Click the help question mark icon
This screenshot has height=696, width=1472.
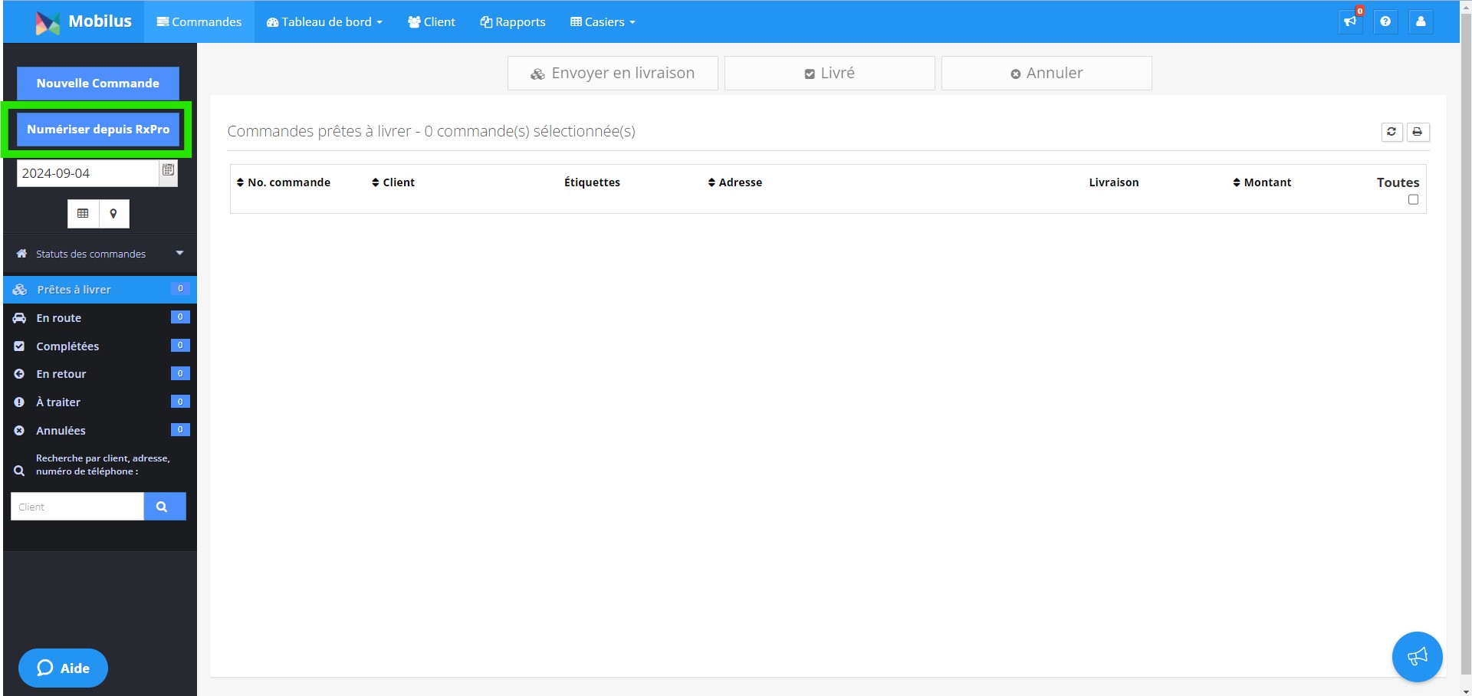(1385, 21)
